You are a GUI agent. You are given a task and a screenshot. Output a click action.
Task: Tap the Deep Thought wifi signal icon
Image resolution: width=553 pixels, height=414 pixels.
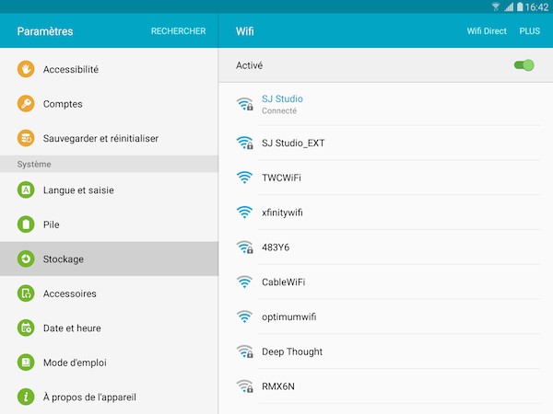[244, 351]
